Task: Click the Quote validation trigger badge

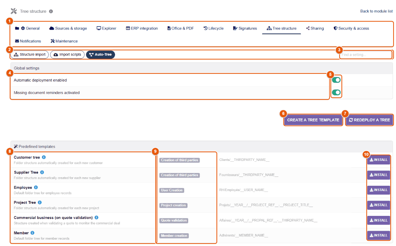Action: (174, 220)
